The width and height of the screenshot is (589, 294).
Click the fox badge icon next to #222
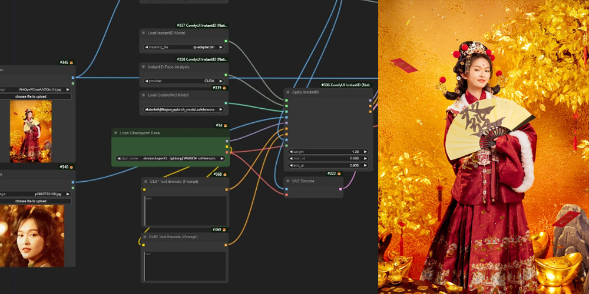click(339, 173)
